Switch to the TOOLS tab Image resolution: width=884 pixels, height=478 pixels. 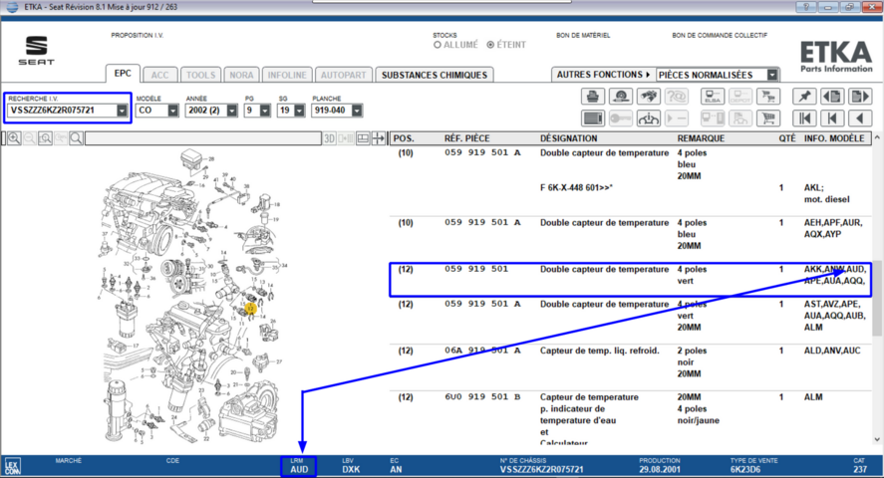(x=200, y=75)
